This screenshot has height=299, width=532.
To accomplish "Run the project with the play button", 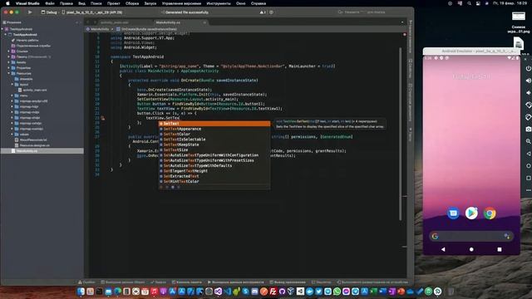I will tap(30, 12).
